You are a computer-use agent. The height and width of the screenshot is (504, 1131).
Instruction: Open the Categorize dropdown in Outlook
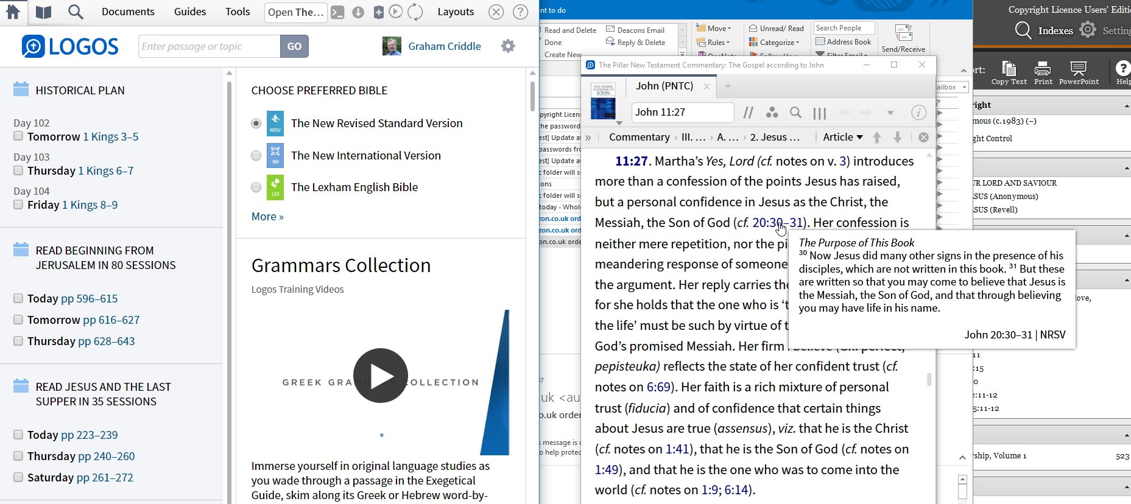pyautogui.click(x=774, y=43)
